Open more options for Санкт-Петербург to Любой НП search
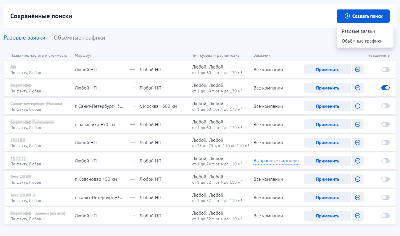Viewport: 400px width, 236px height. 358,198
